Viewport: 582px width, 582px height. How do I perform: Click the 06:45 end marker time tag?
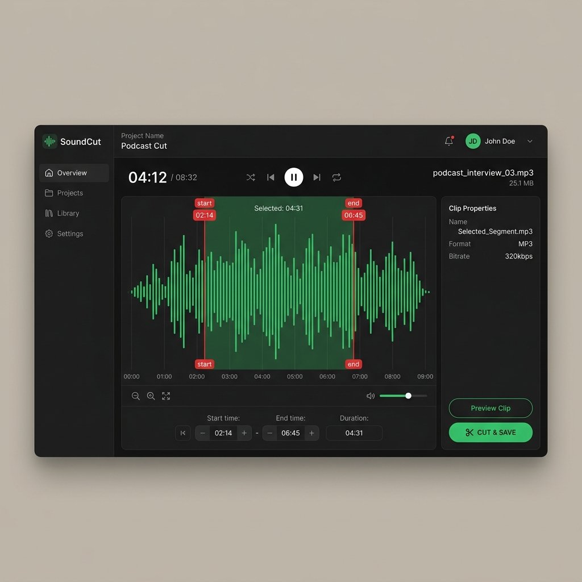354,215
